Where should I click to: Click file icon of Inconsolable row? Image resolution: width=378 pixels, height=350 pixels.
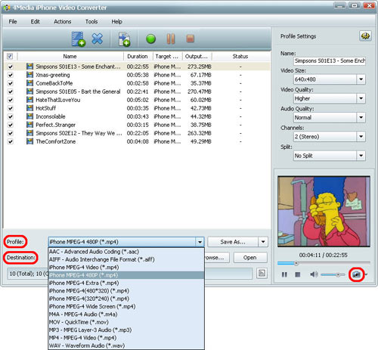(x=29, y=116)
